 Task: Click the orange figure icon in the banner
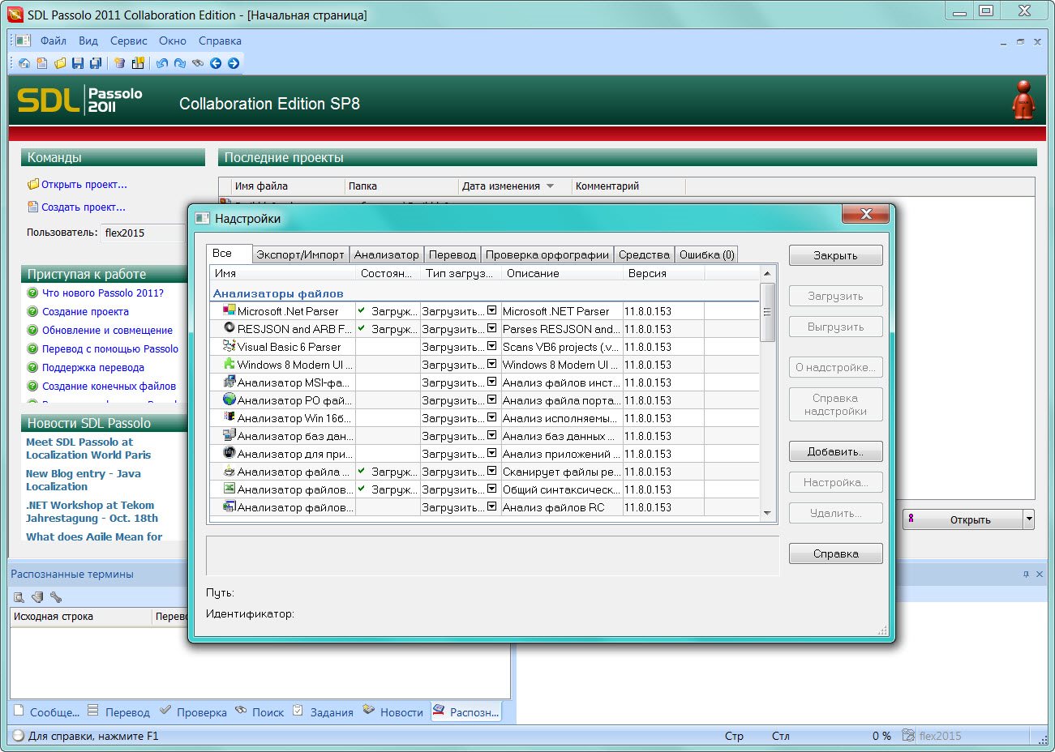click(1023, 100)
